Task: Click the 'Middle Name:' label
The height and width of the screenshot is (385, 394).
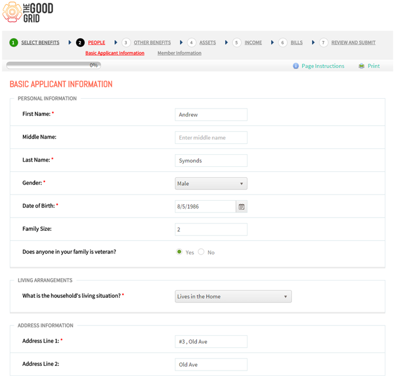Action: click(39, 137)
